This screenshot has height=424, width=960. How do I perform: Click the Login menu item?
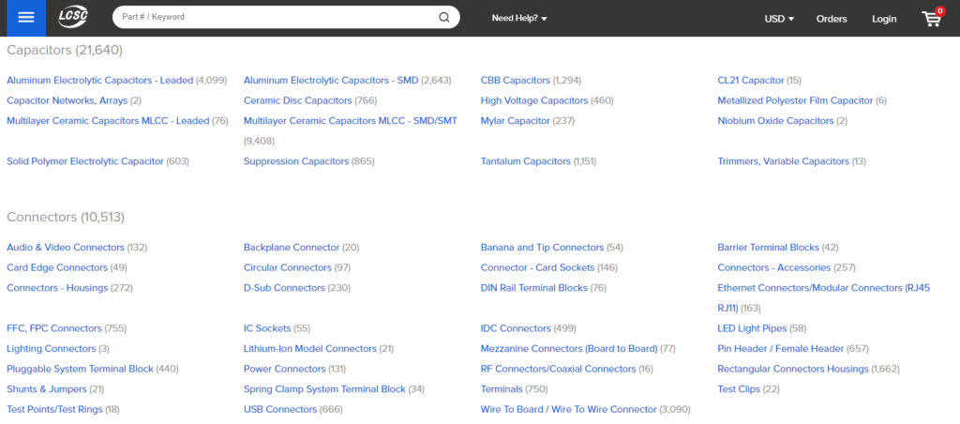tap(884, 19)
